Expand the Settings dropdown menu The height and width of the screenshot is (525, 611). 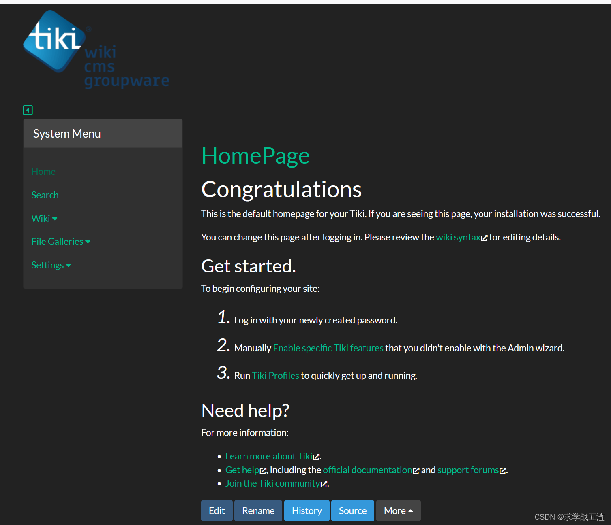[x=51, y=265]
